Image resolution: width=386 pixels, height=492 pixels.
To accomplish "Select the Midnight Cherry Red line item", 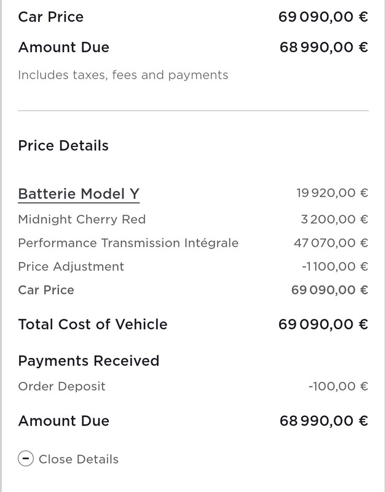I will [x=193, y=220].
